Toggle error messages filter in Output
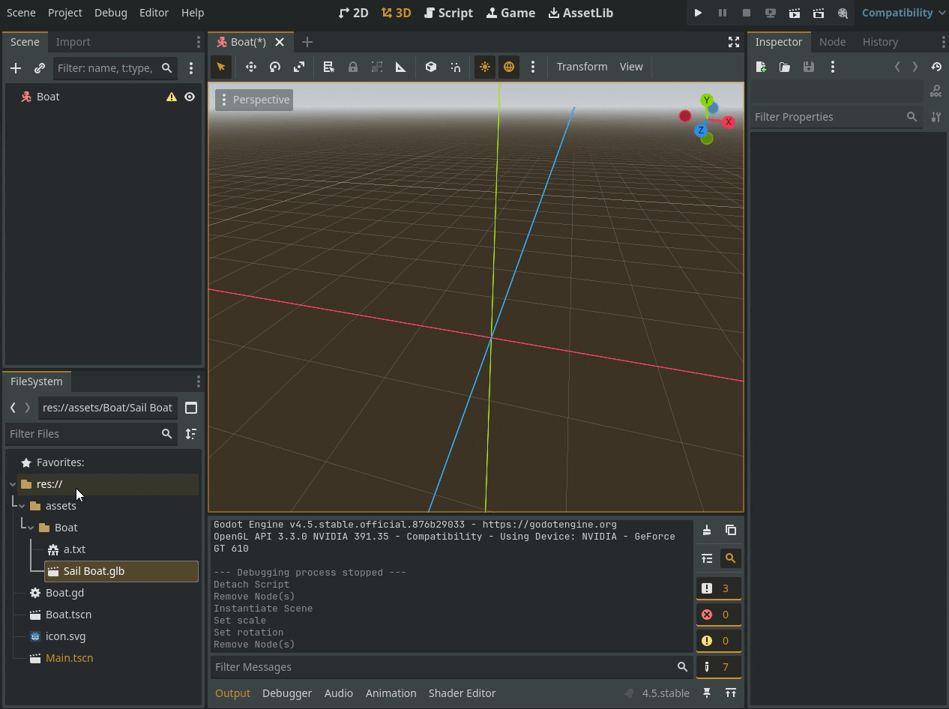This screenshot has height=709, width=949. 719,615
